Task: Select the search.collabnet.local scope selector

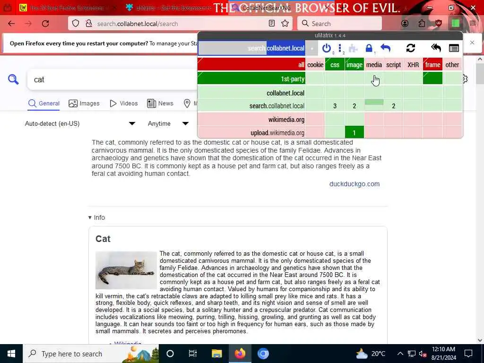Action: pyautogui.click(x=251, y=48)
